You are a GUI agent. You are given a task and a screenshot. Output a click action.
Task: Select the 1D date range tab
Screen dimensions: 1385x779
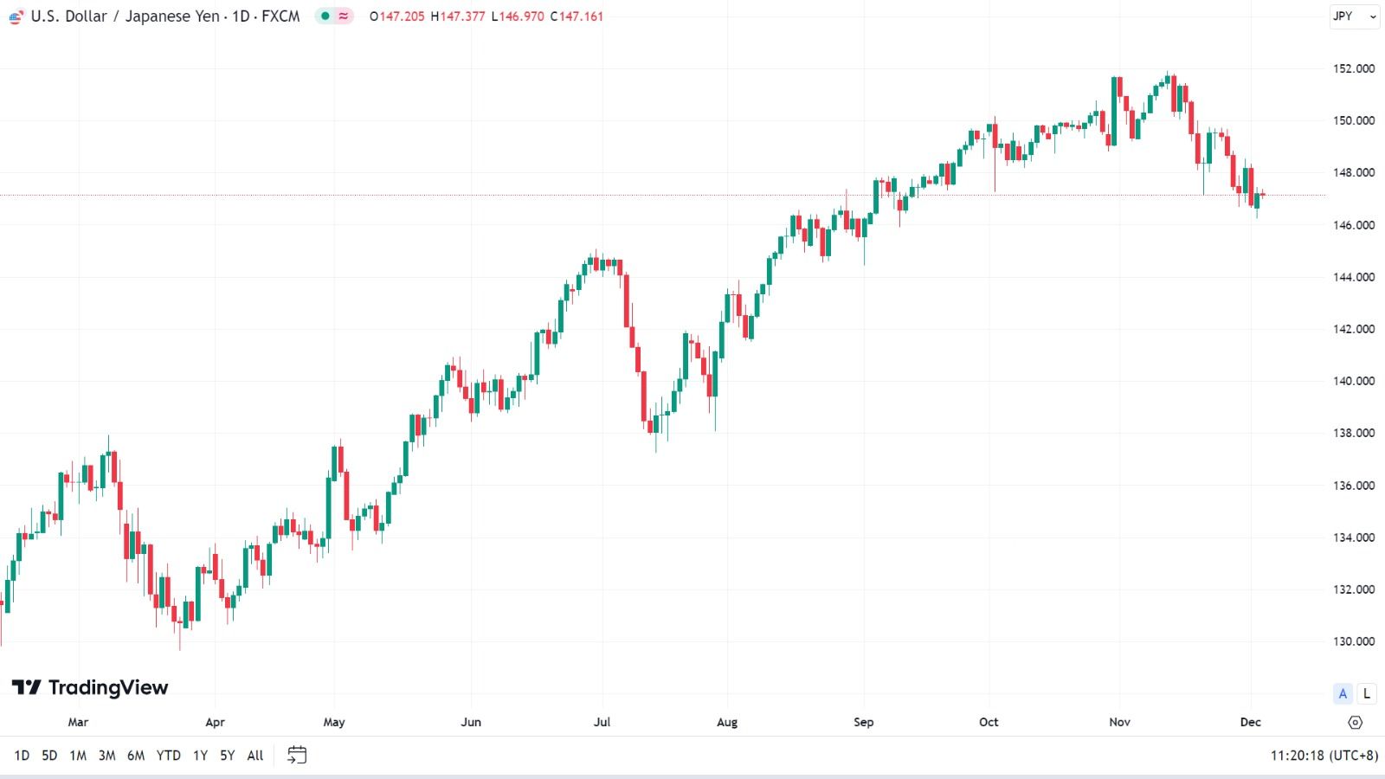[22, 756]
